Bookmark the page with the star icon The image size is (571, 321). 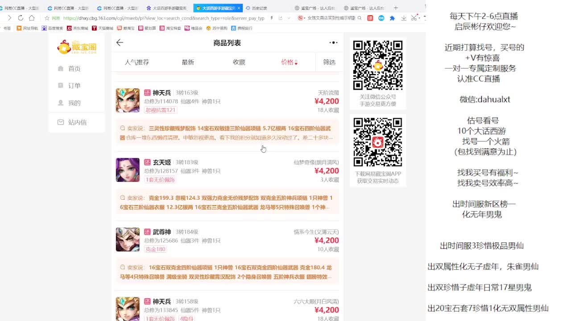click(47, 18)
